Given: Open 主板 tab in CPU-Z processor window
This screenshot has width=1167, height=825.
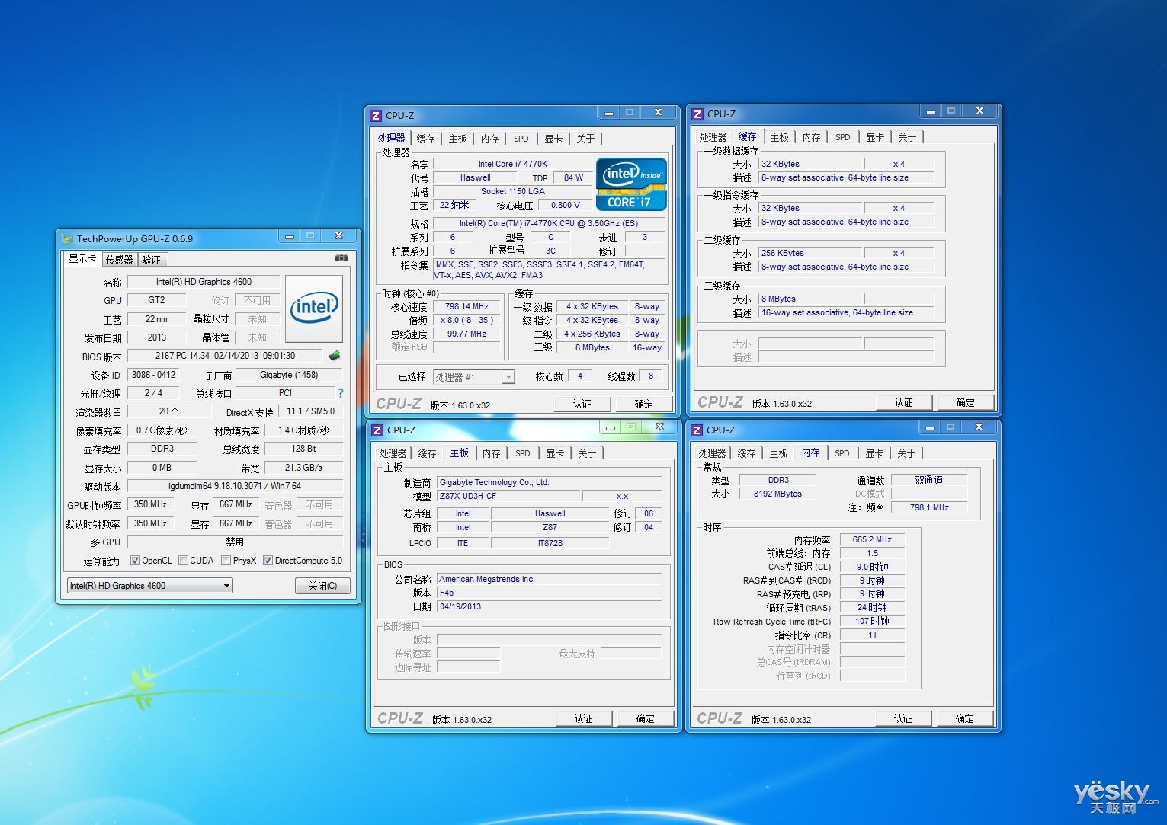Looking at the screenshot, I should [x=458, y=139].
